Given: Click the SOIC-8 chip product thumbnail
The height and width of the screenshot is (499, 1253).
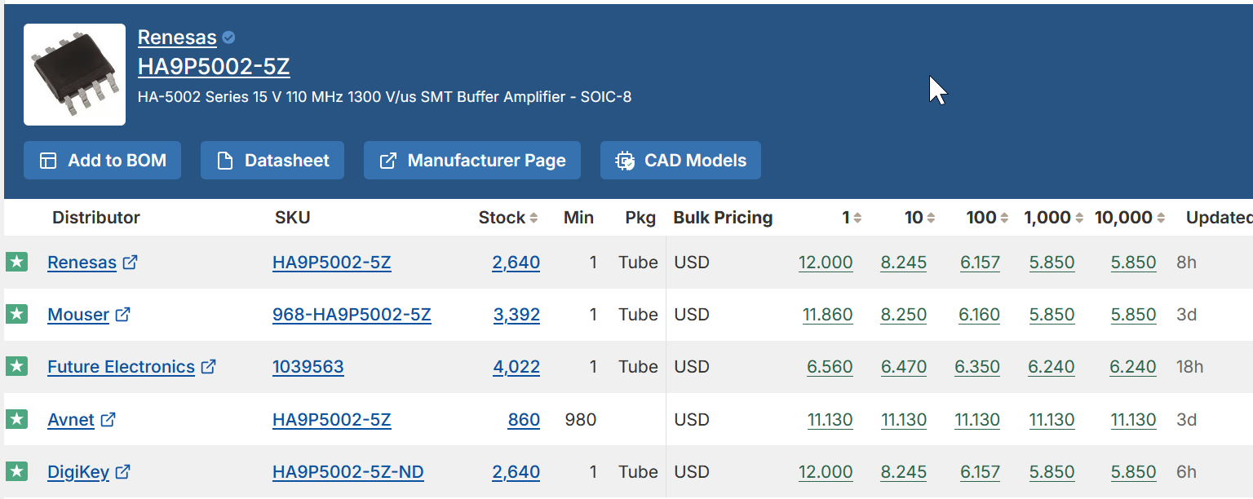Looking at the screenshot, I should coord(74,74).
